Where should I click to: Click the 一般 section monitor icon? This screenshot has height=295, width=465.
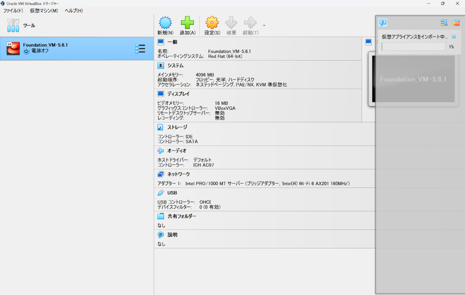point(161,42)
